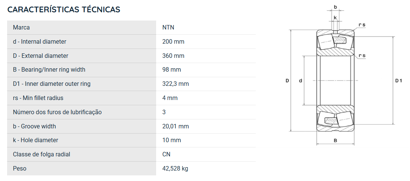Select the d - Internal diameter label
This screenshot has height=181, width=410.
click(x=39, y=42)
